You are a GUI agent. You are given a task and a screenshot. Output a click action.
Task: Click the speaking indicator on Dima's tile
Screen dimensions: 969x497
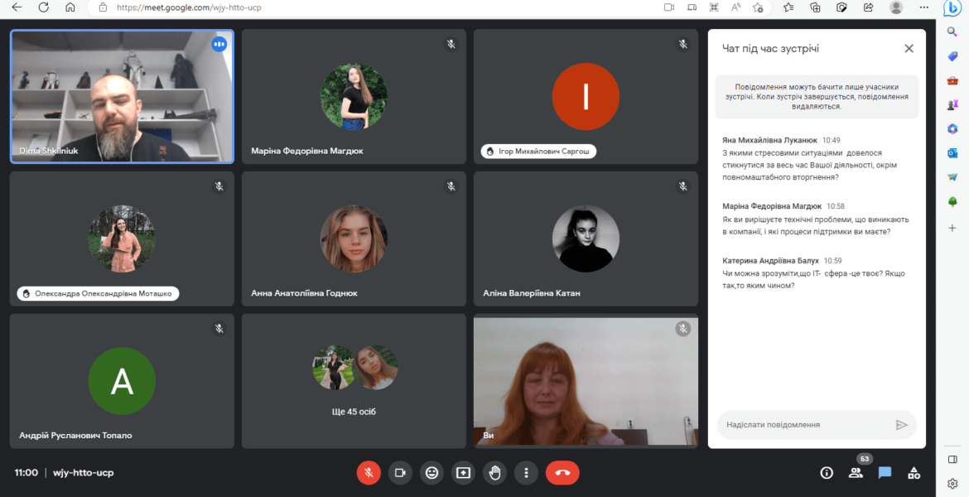[219, 45]
